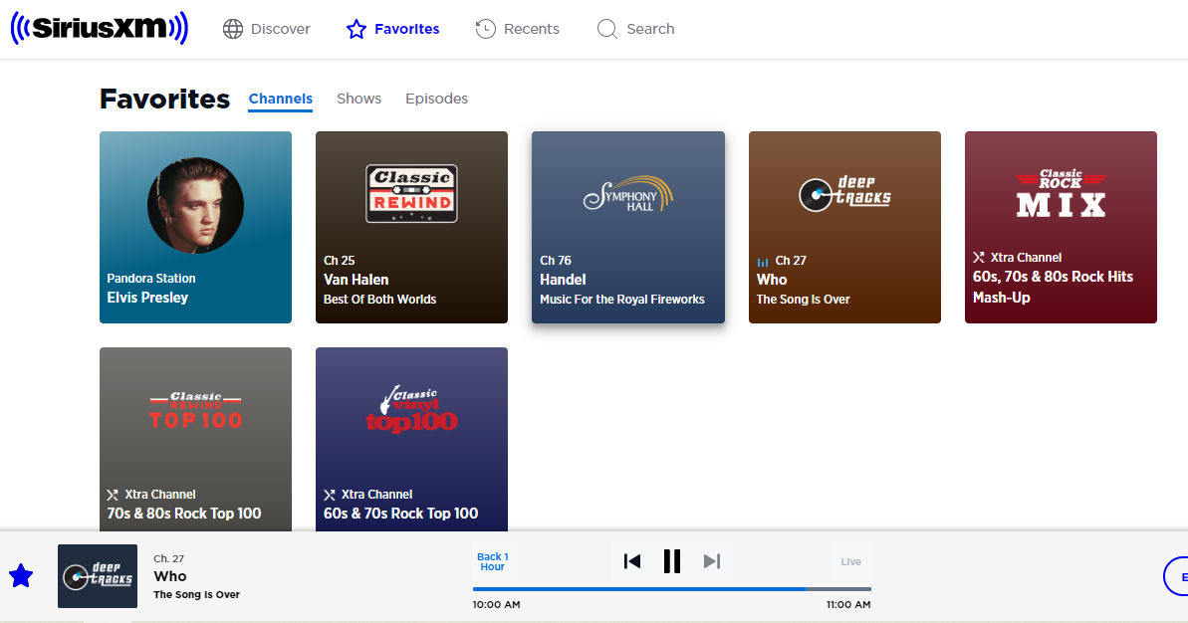This screenshot has width=1188, height=623.
Task: Open Classic Rewind channel 25 tile
Action: 411,227
